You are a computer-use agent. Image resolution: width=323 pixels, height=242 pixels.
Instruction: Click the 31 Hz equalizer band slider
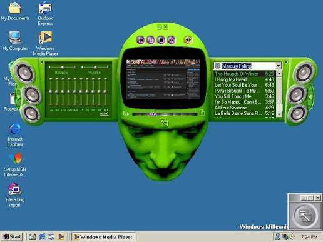(x=51, y=92)
